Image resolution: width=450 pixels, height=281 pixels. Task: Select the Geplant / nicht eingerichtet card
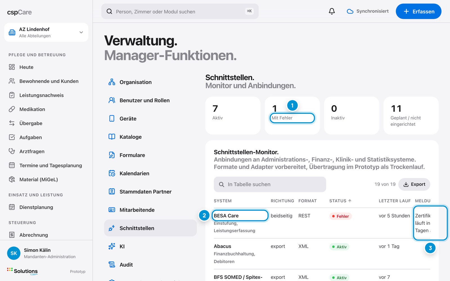[x=411, y=115]
